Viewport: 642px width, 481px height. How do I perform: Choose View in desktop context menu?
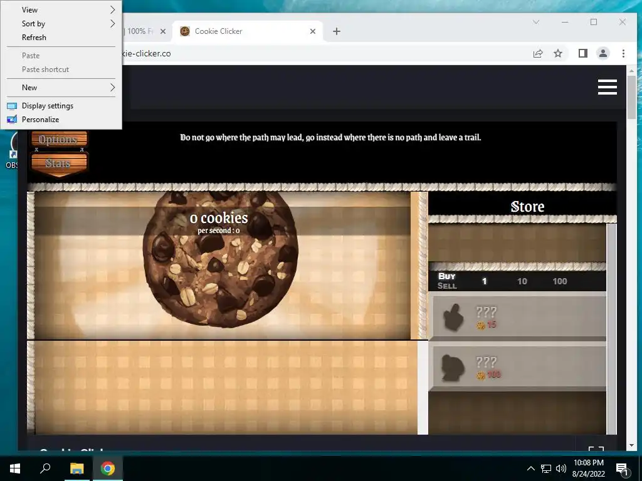pyautogui.click(x=61, y=10)
